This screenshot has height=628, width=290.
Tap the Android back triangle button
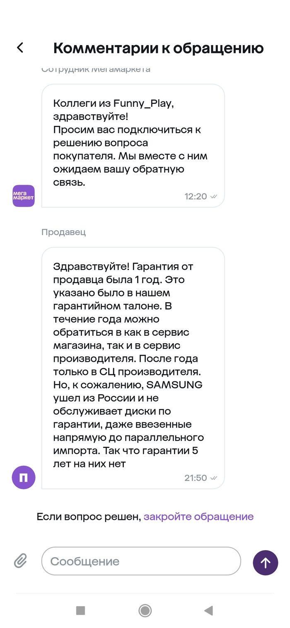point(208,610)
